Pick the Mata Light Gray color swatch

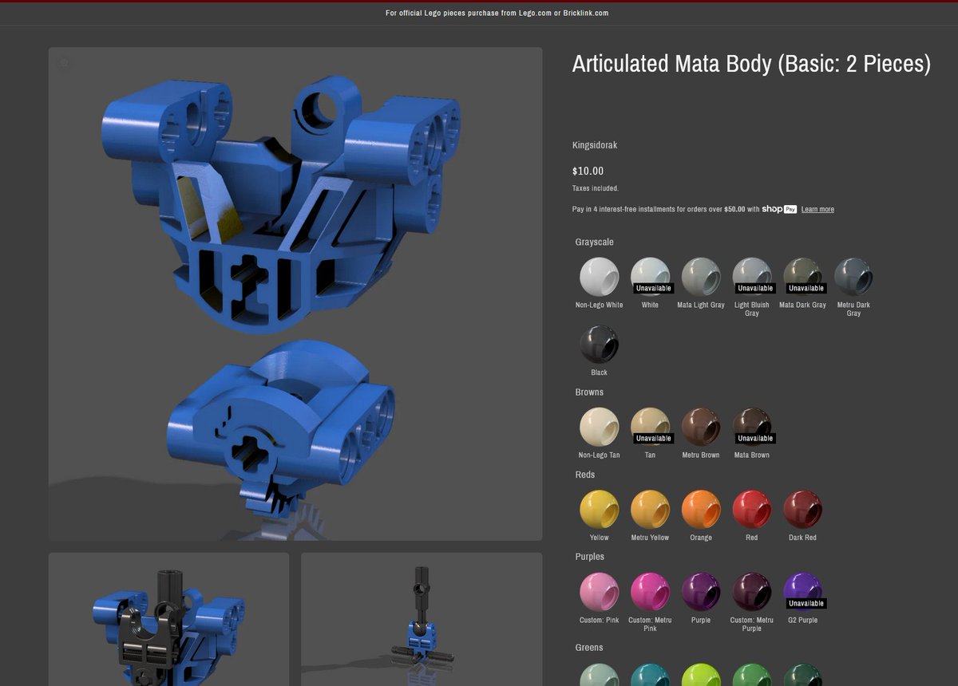pos(701,277)
